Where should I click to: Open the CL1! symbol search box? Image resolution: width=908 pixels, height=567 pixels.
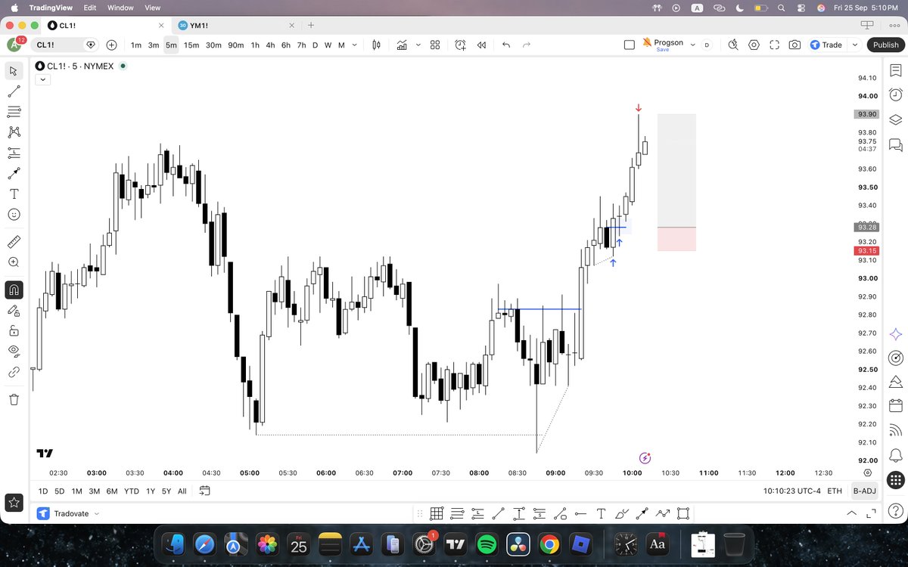pyautogui.click(x=66, y=45)
